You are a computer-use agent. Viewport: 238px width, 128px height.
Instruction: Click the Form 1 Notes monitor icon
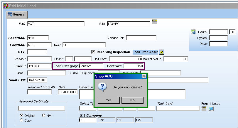tap(211, 109)
